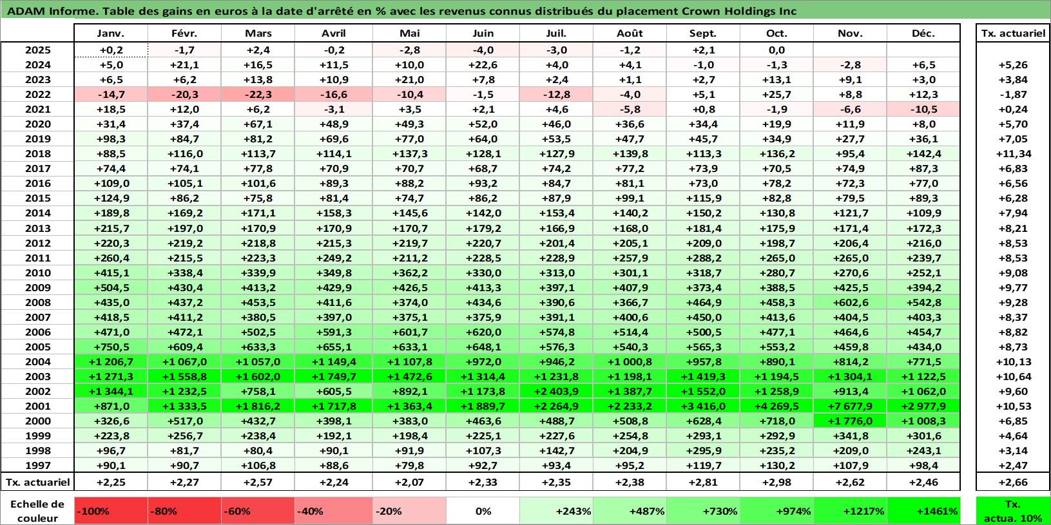
Task: Select the 'Déc.' column header
Action: [x=923, y=33]
